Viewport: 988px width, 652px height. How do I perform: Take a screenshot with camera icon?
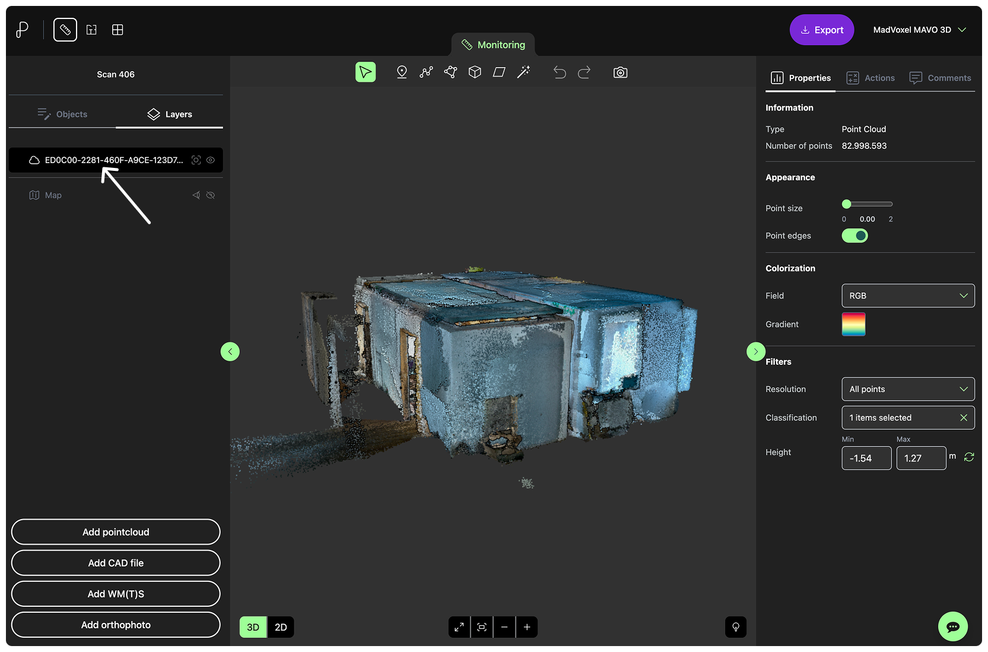620,72
